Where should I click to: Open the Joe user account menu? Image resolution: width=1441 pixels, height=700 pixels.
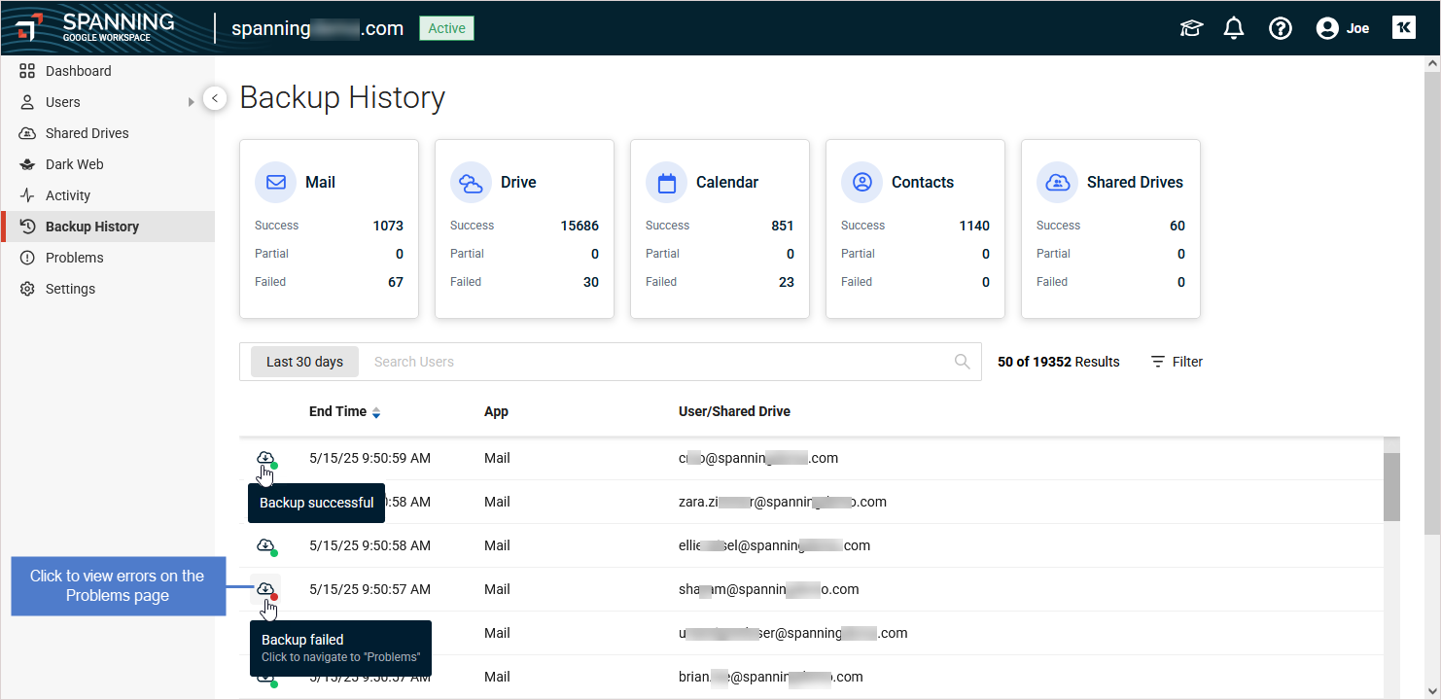pos(1343,28)
